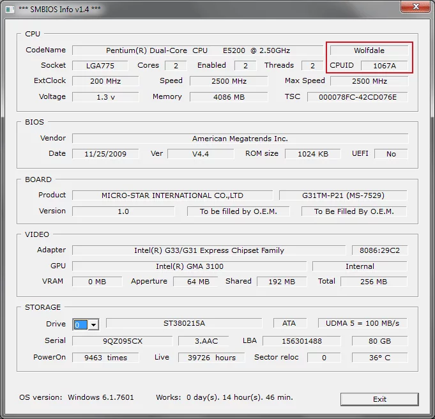Viewport: 435px width, 419px height.
Task: Click the drive temperature 36° C
Action: click(380, 358)
